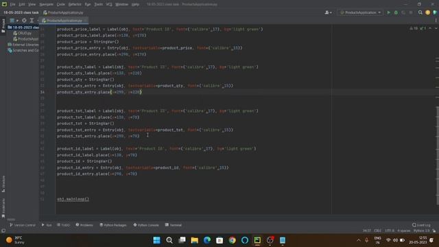Run the ProductsApplication configuration
The image size is (439, 247).
click(x=388, y=12)
